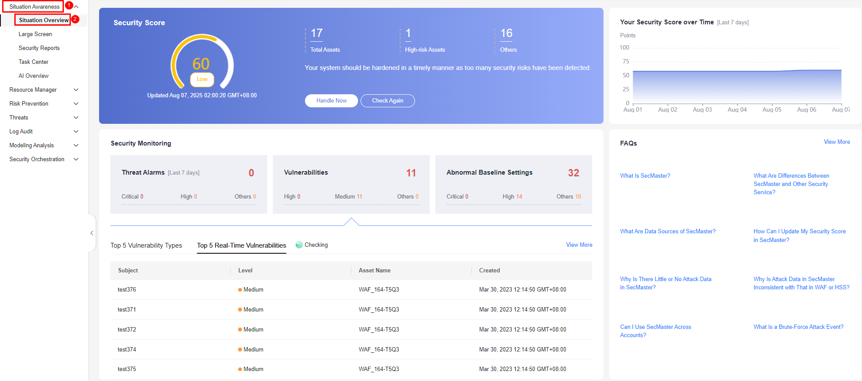Image resolution: width=862 pixels, height=381 pixels.
Task: Collapse the sidebar using the arrow handle
Action: pos(92,233)
